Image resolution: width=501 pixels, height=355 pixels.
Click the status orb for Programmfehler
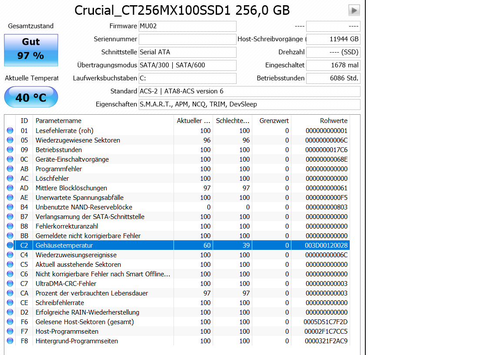tap(10, 169)
